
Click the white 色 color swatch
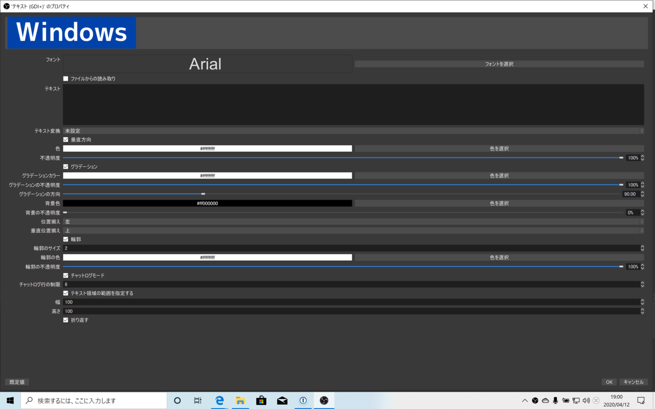coord(207,148)
